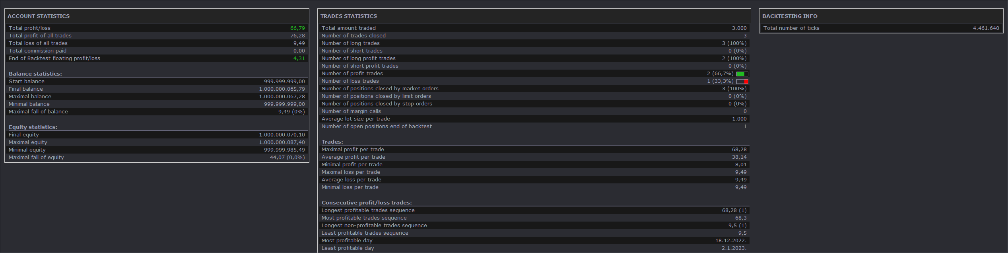Click the green profit trades percentage bar
The width and height of the screenshot is (1008, 253).
tap(742, 74)
